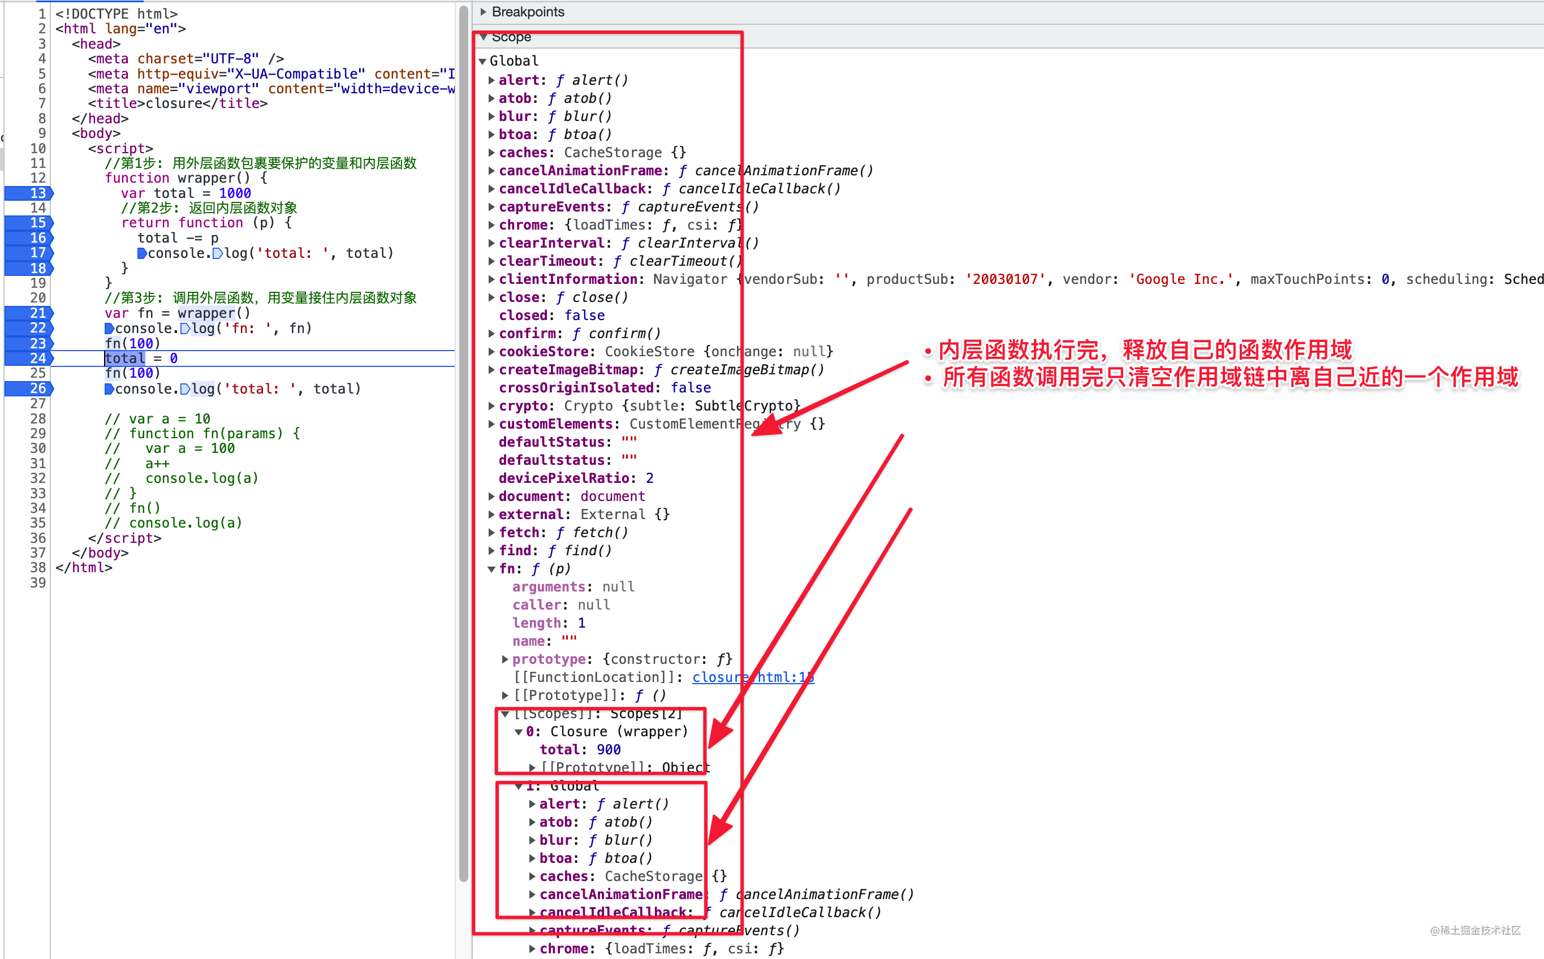Viewport: 1544px width, 959px height.
Task: Click line number 28 in the gutter
Action: [x=38, y=418]
